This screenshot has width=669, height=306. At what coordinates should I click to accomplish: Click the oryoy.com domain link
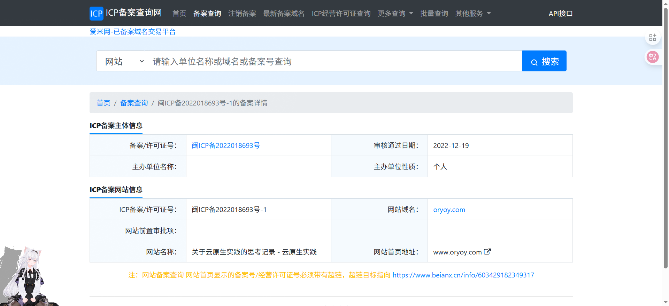click(x=449, y=210)
